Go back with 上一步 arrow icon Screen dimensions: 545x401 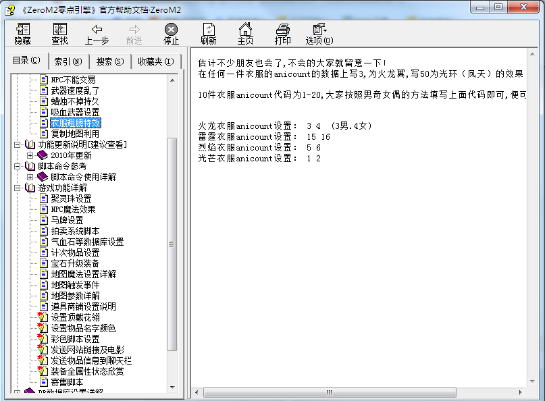point(97,30)
